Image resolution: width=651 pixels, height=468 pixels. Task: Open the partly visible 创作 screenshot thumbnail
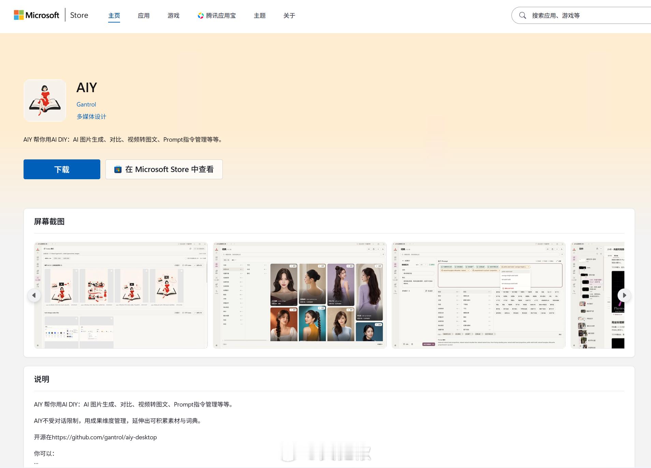coord(597,295)
